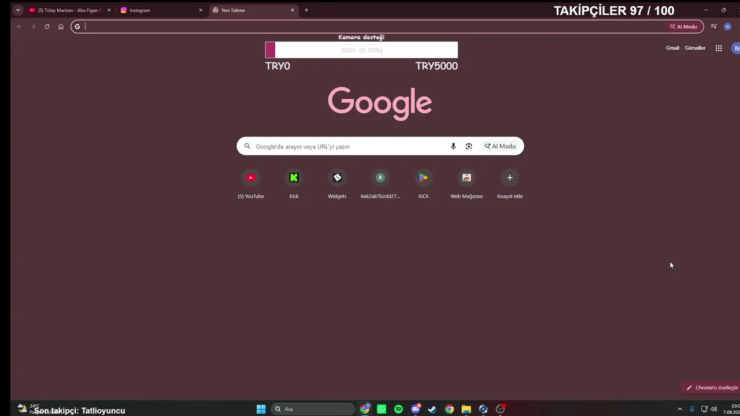740x416 pixels.
Task: Open File Explorer from the taskbar
Action: [x=466, y=409]
